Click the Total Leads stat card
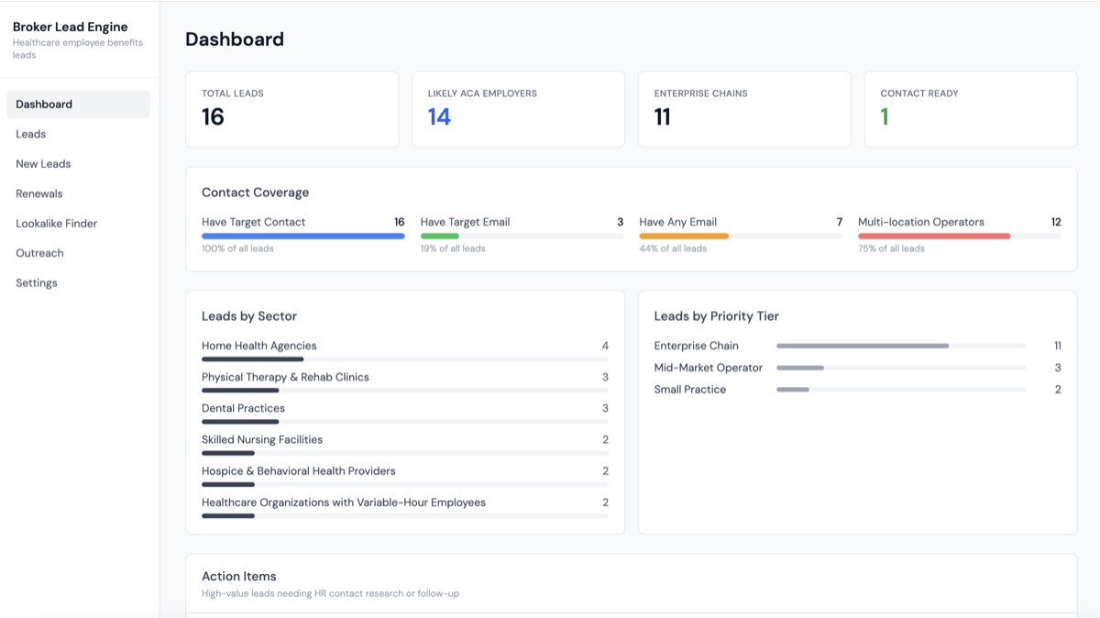The image size is (1100, 618). tap(292, 109)
